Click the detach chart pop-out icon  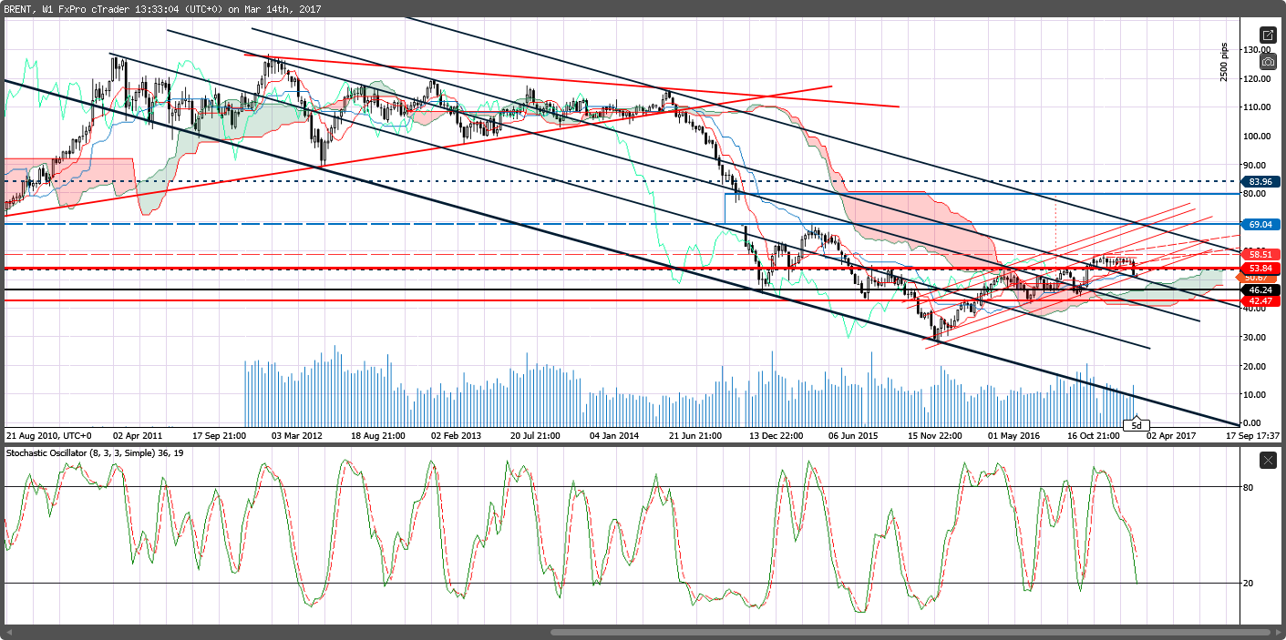pyautogui.click(x=1268, y=36)
